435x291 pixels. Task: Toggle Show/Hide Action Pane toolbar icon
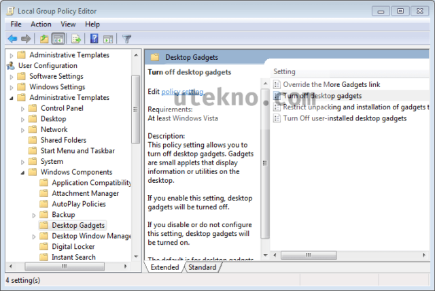pos(108,39)
